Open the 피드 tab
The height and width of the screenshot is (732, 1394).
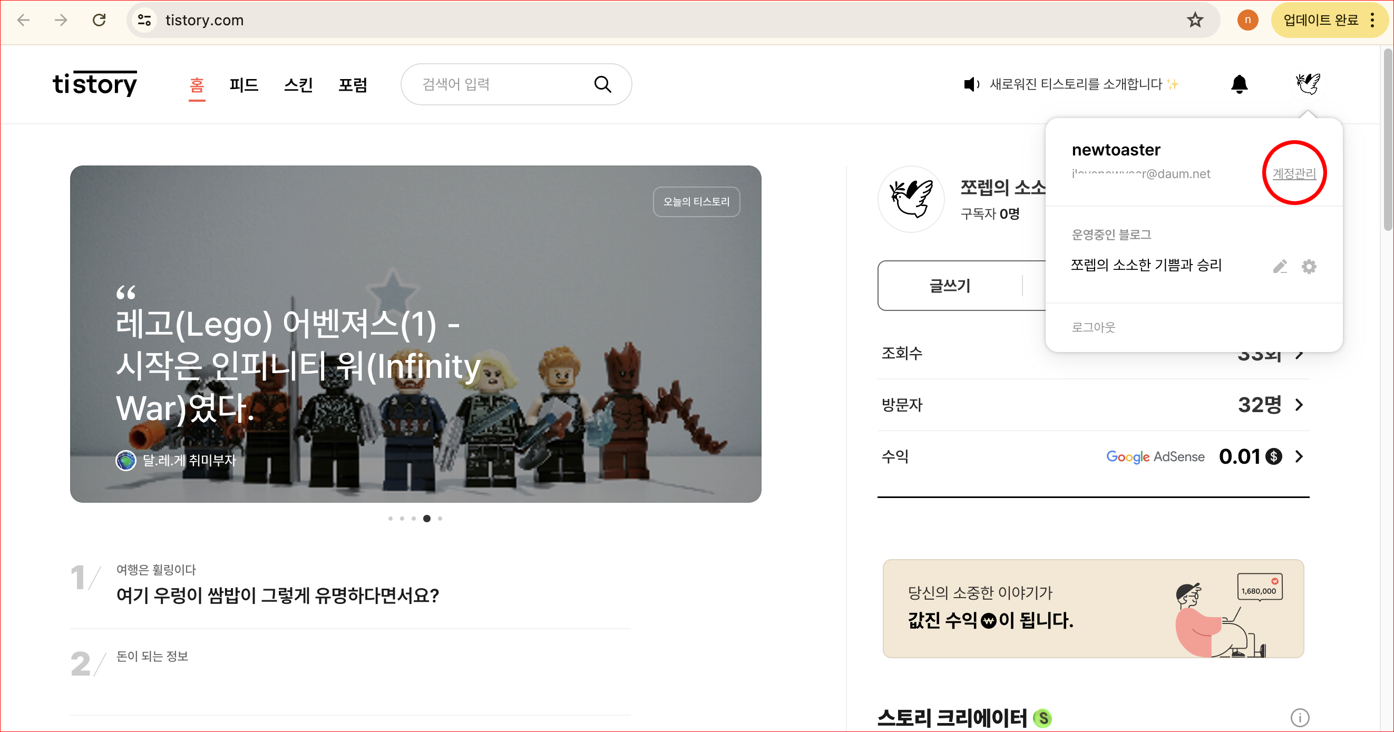(x=243, y=84)
